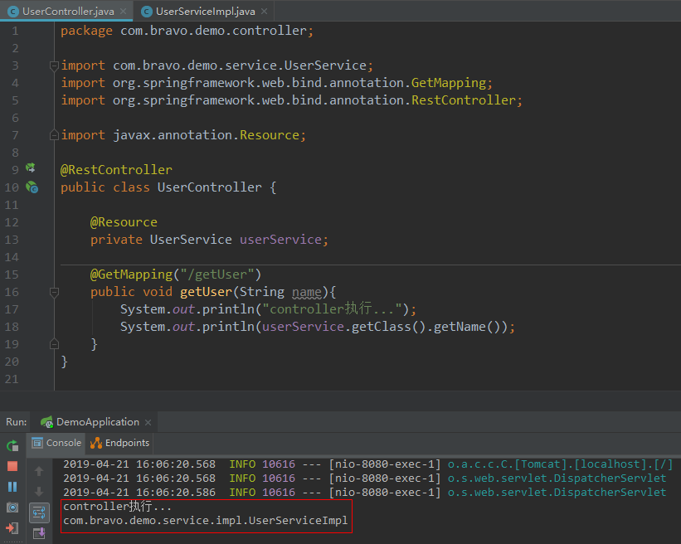Dump threads using the camera icon
Image resolution: width=681 pixels, height=544 pixels.
coord(12,507)
